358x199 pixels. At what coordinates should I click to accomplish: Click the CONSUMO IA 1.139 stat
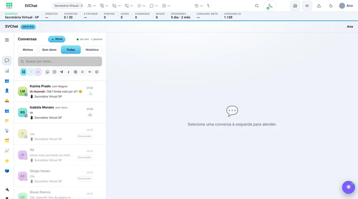(232, 16)
